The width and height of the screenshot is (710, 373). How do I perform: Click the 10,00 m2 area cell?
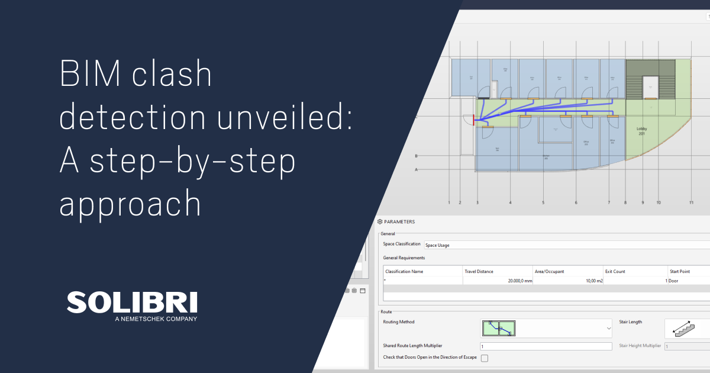click(568, 281)
